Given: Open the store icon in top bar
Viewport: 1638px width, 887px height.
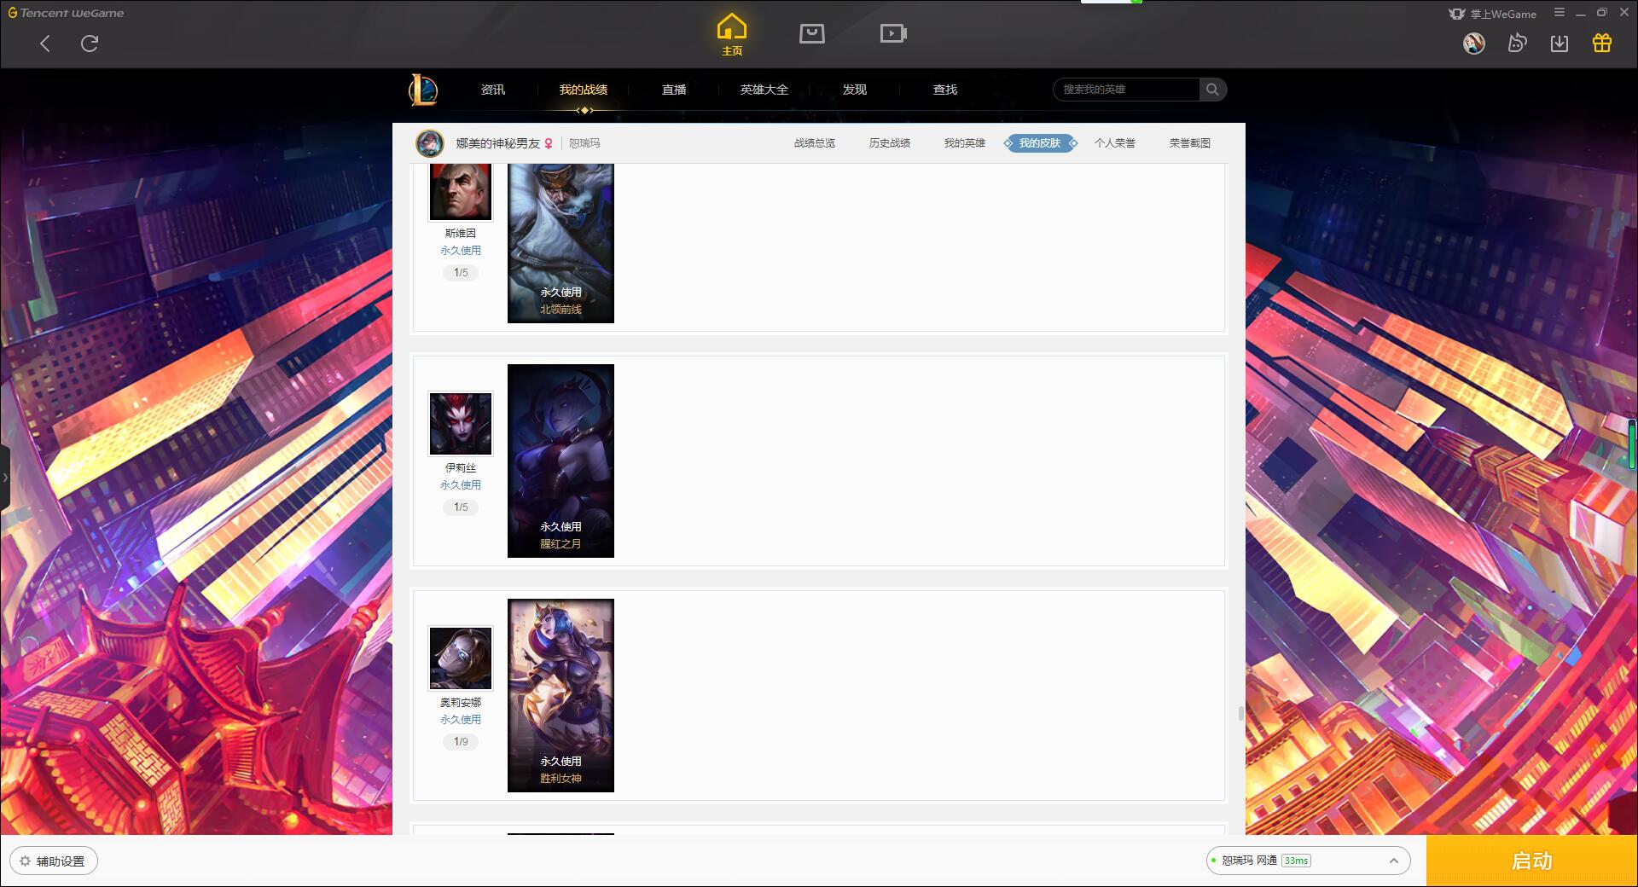Looking at the screenshot, I should tap(812, 33).
